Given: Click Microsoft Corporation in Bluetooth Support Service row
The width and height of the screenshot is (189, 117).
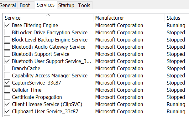Looking at the screenshot, I should pos(119,54).
